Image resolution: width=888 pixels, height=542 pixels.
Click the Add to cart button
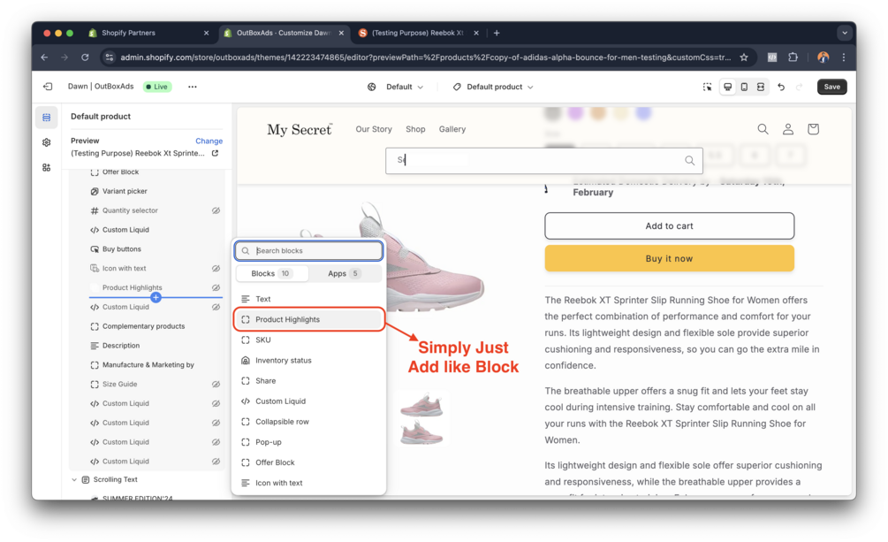click(x=670, y=225)
